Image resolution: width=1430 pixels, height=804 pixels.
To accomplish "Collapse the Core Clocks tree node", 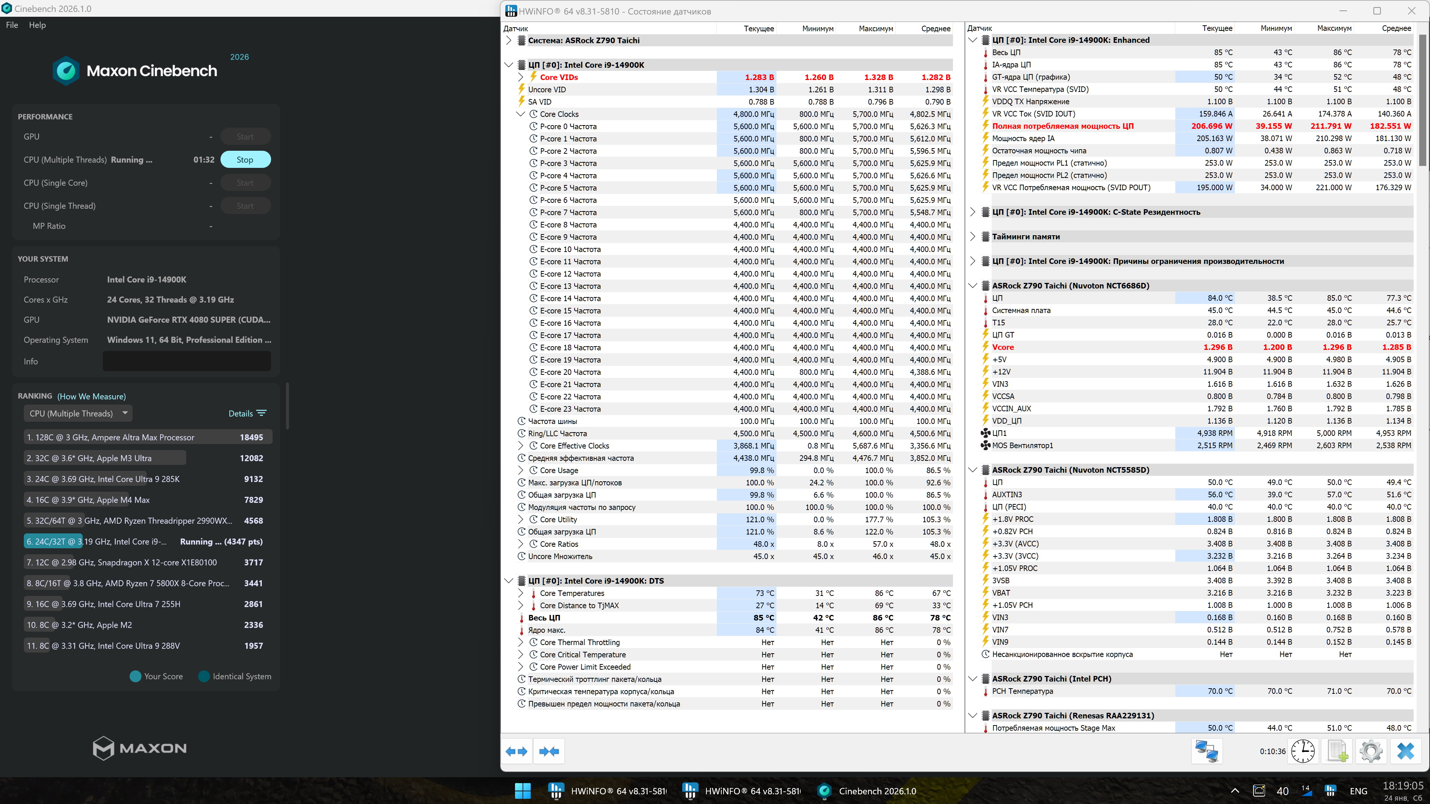I will [x=521, y=114].
